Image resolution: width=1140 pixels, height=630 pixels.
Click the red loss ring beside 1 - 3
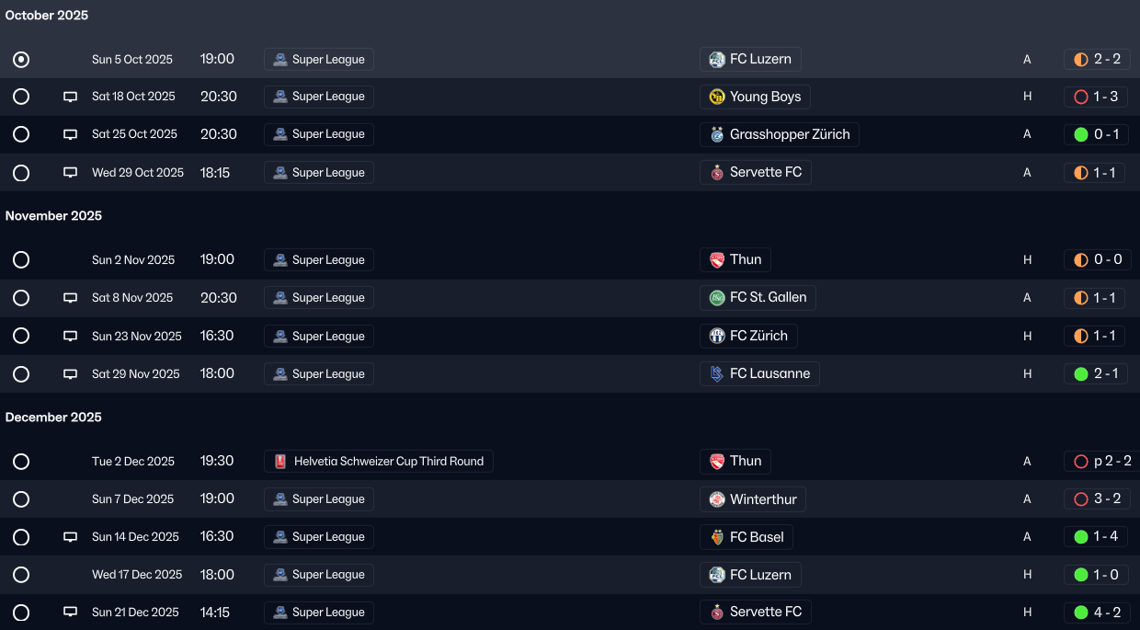pos(1081,97)
